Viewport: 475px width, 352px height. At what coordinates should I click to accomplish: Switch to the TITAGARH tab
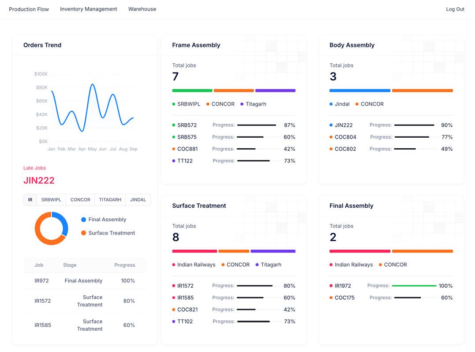click(x=110, y=200)
